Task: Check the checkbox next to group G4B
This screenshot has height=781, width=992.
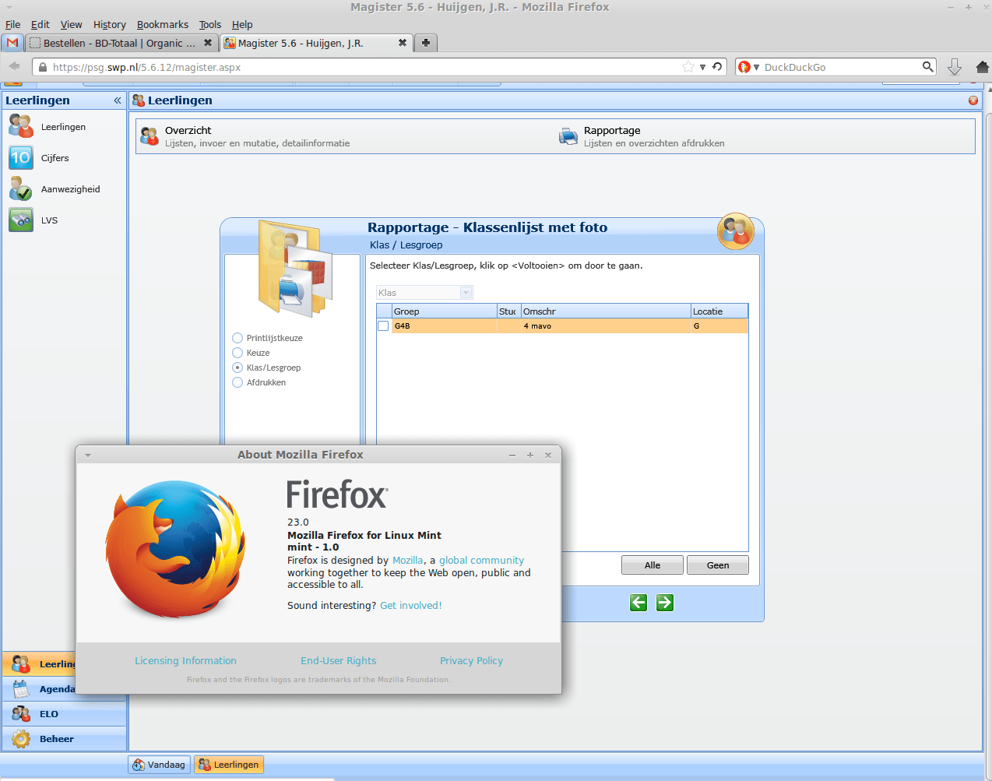Action: (x=382, y=325)
